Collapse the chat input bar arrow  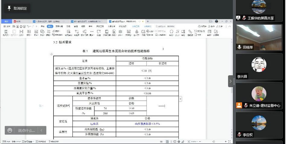41,130
